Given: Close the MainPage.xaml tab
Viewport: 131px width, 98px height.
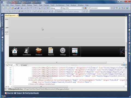Looking at the screenshot, I should coord(17,15).
